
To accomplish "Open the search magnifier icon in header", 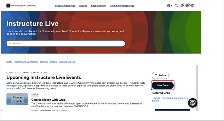I will coord(176,5).
